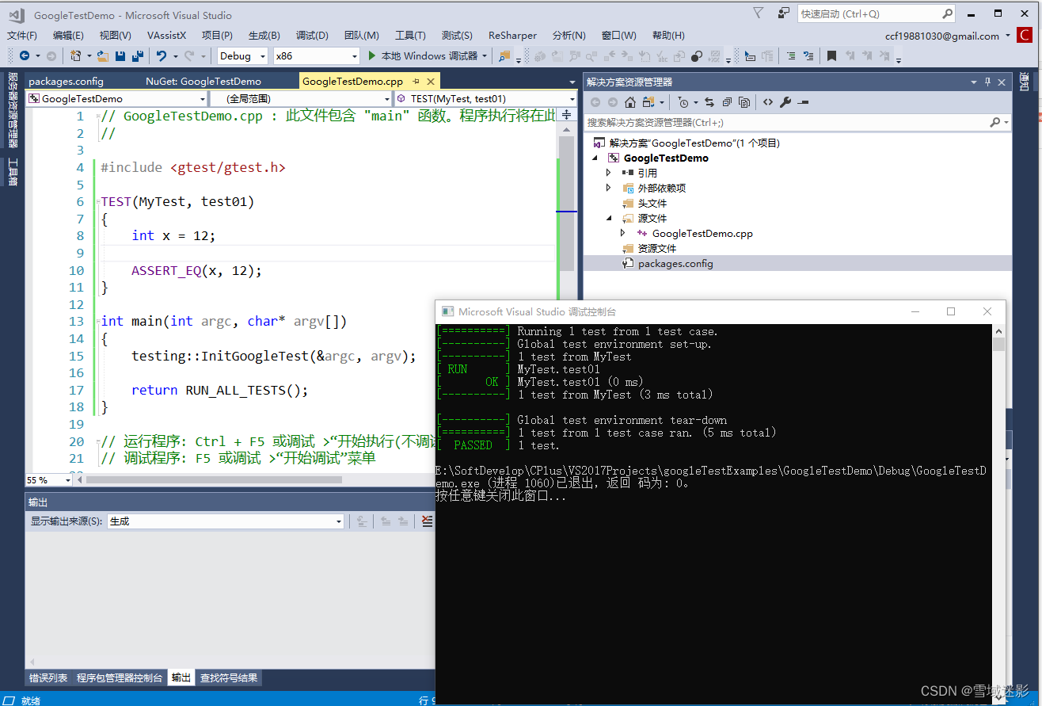Select packages.config in Solution Explorer
The image size is (1042, 706).
[675, 263]
